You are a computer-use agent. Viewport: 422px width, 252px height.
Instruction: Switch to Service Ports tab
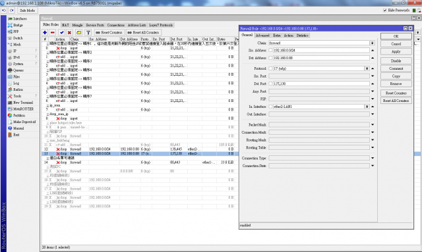95,25
